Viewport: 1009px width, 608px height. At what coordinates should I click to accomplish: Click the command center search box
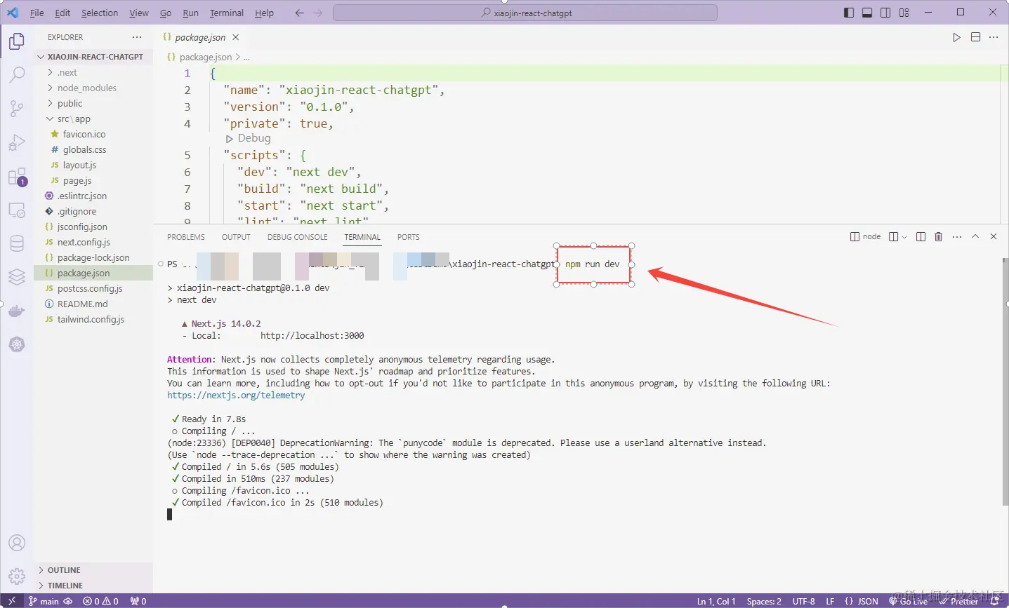[525, 13]
